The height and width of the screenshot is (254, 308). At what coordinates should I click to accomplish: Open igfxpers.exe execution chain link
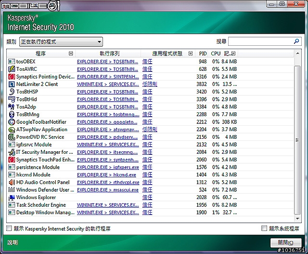point(108,167)
